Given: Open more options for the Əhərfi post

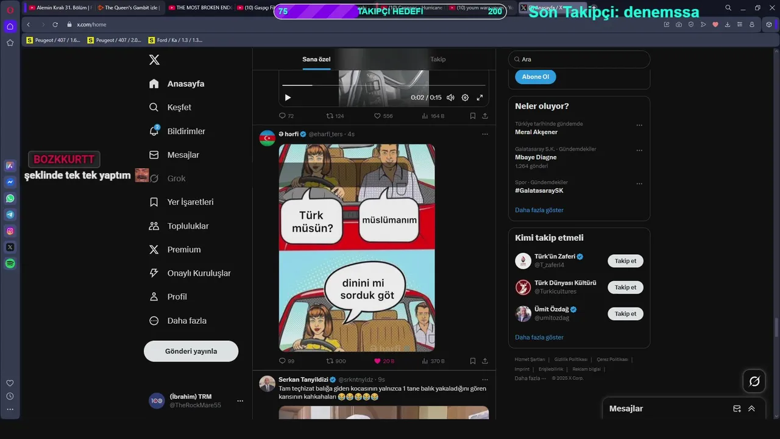Looking at the screenshot, I should 485,134.
